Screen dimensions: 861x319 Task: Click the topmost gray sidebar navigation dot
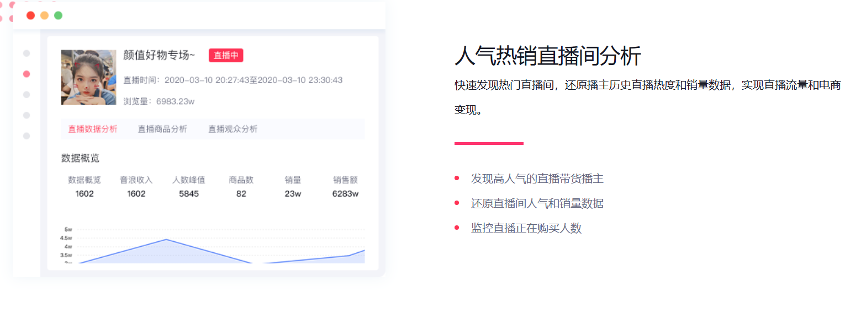(27, 53)
